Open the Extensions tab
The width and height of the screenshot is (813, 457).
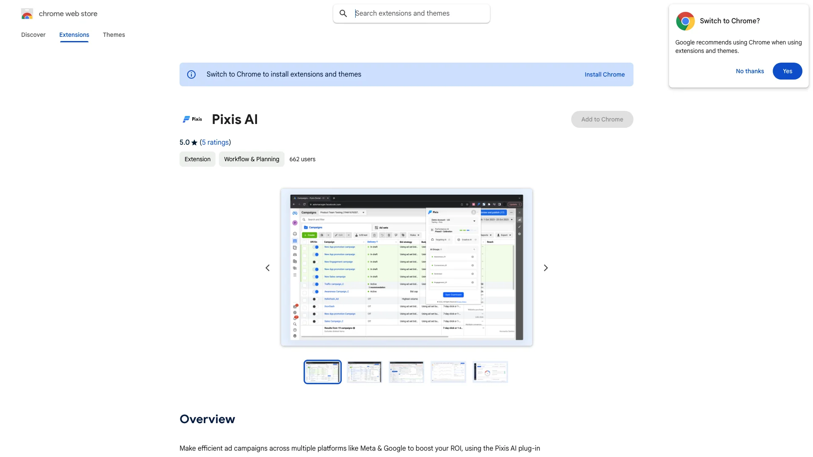[x=74, y=35]
